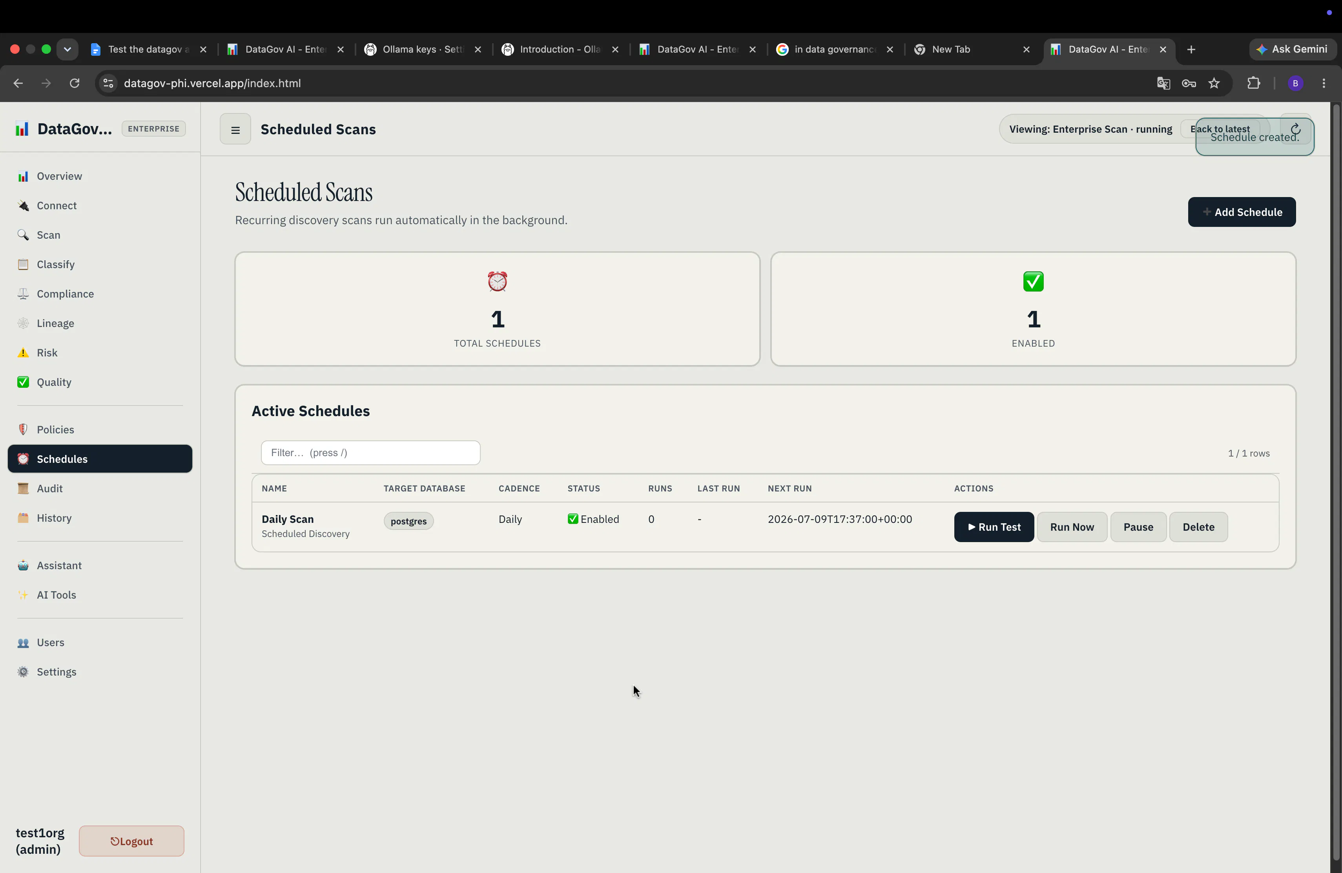Click Back to latest button
Screen dimensions: 1342x873
point(1220,129)
